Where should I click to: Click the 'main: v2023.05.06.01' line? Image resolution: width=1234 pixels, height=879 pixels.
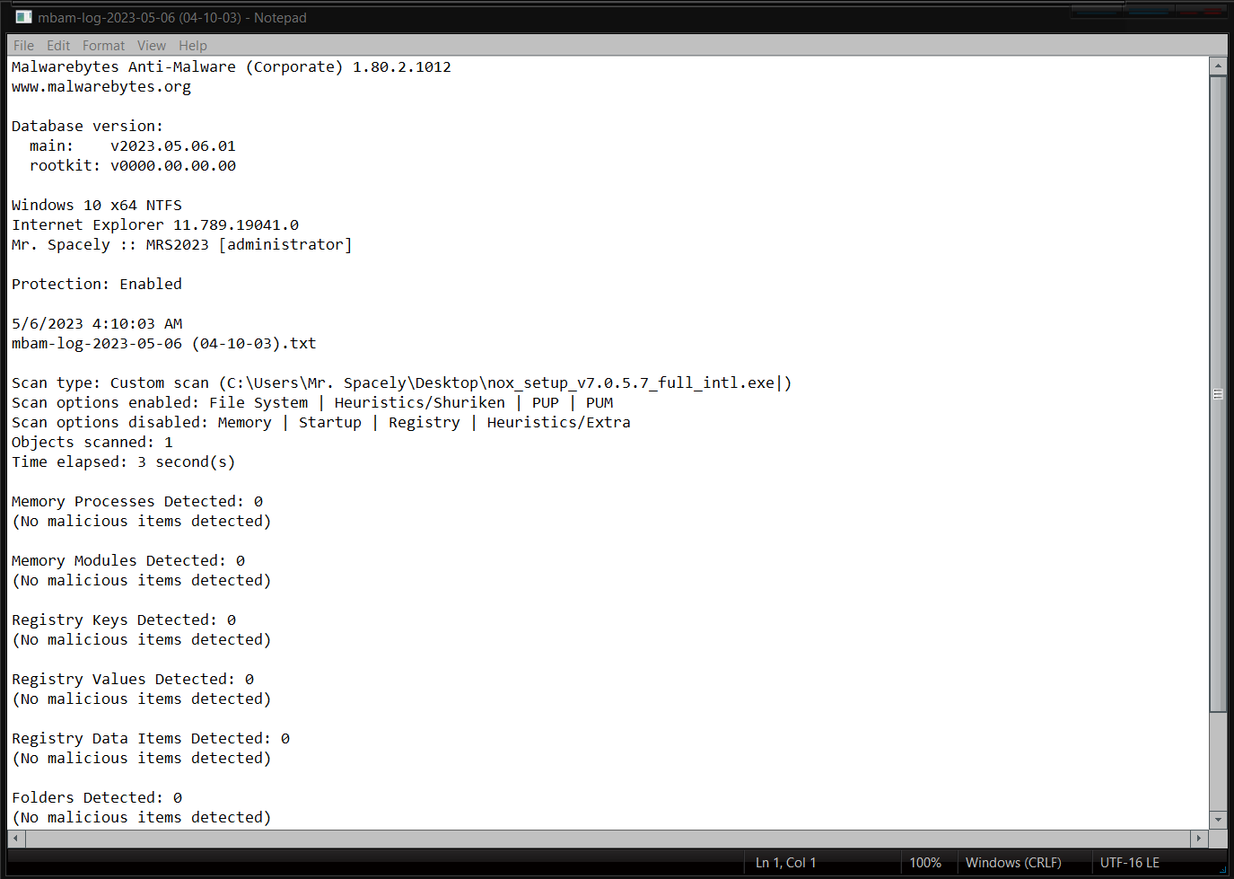133,146
